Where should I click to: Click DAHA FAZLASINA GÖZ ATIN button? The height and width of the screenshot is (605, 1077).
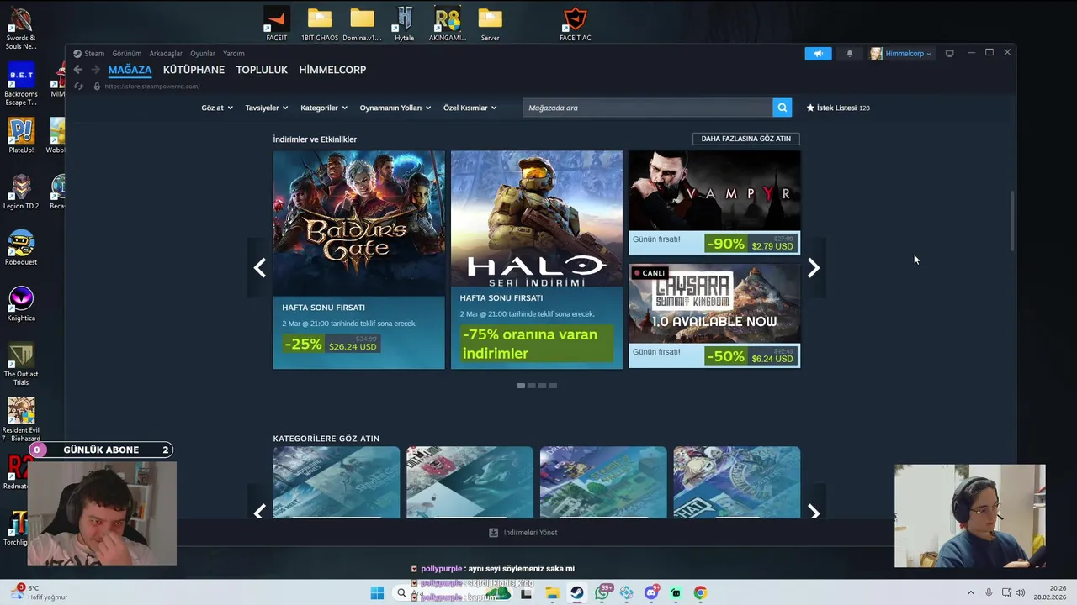(x=746, y=139)
